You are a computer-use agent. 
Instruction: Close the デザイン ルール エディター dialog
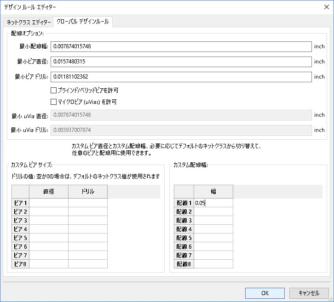[326, 7]
